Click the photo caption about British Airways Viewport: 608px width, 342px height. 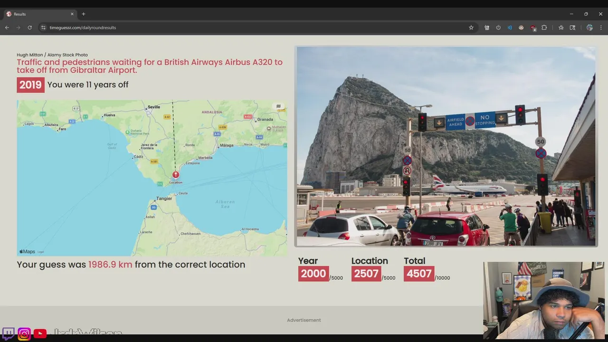point(150,66)
